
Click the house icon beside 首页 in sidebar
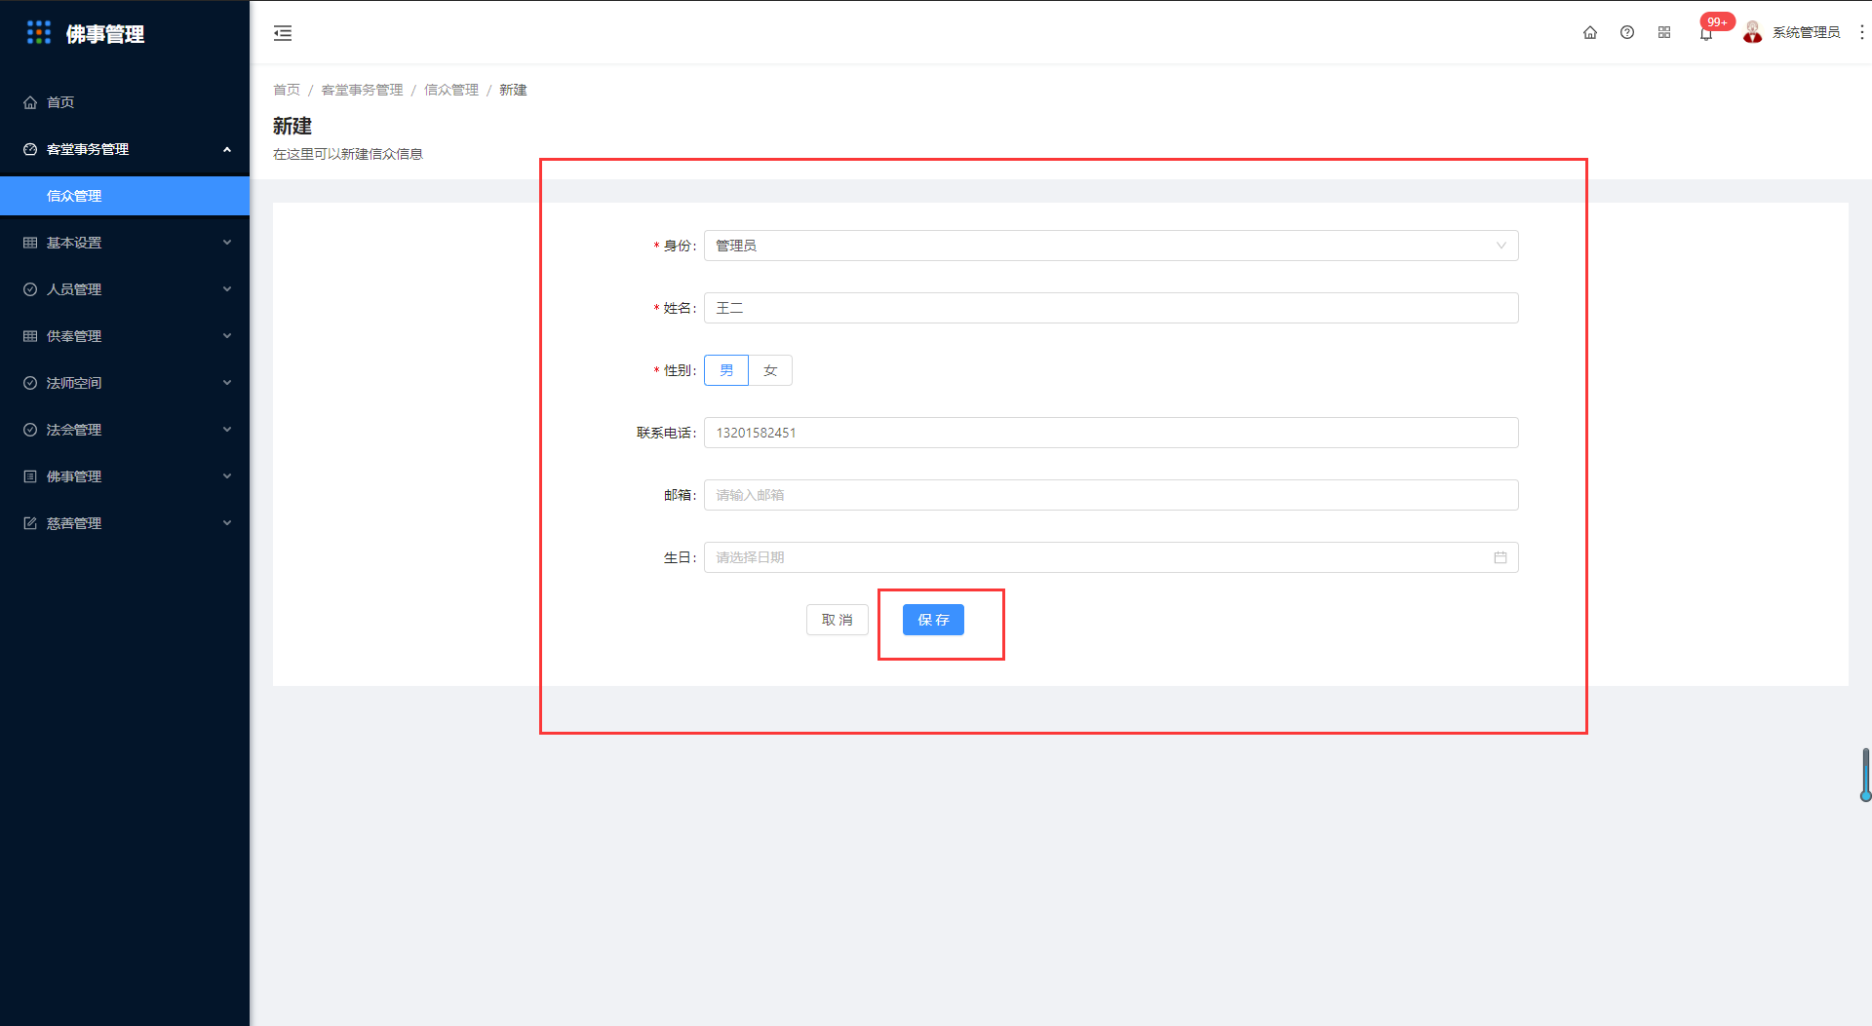[x=30, y=102]
